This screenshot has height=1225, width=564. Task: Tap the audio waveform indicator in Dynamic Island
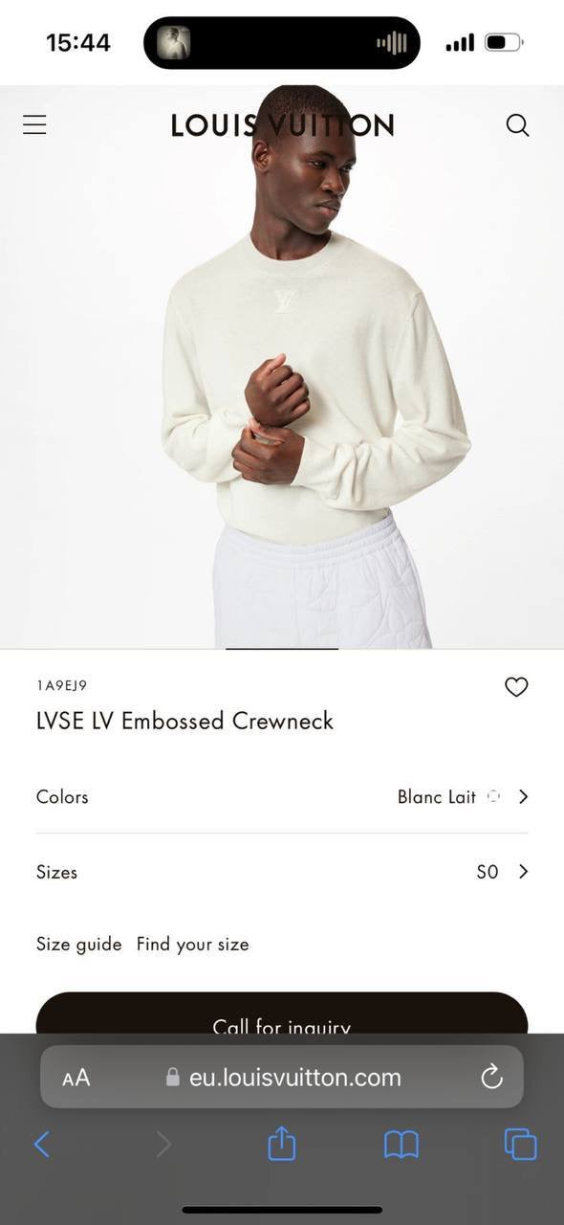tap(392, 43)
